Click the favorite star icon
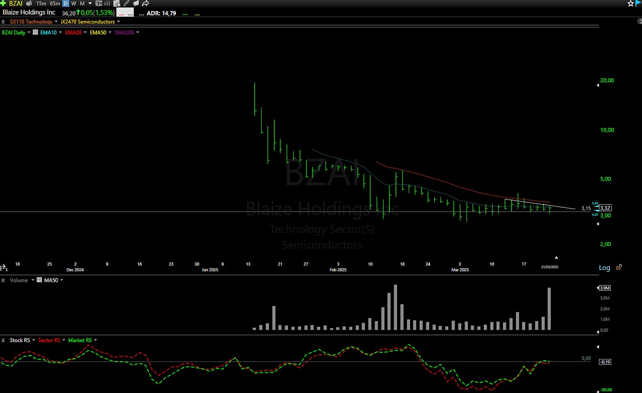Viewport: 642px width, 393px height. tap(631, 4)
